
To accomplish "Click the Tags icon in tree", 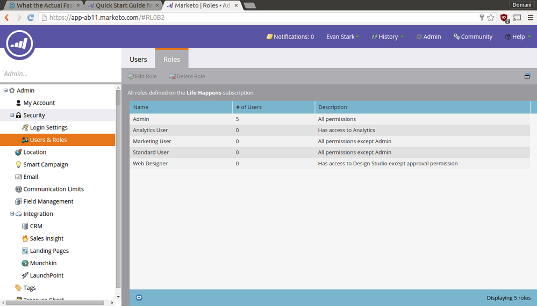I will (18, 287).
